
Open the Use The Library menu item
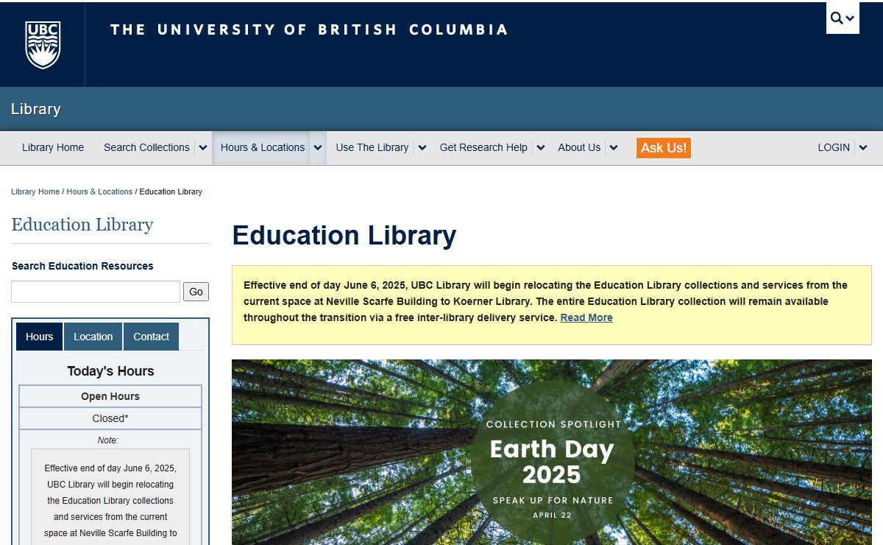372,147
